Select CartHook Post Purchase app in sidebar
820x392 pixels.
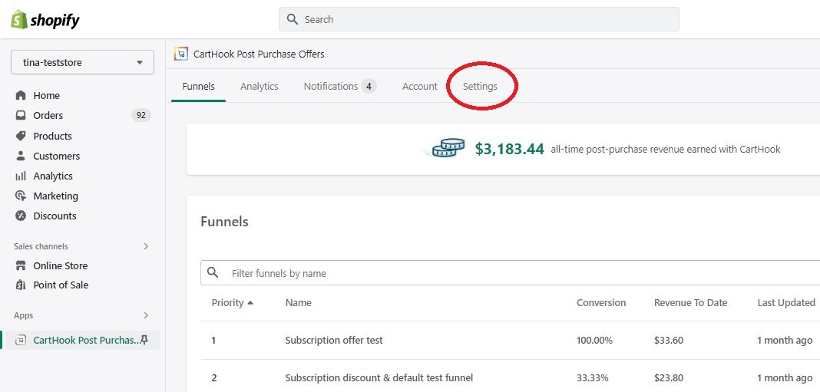[x=81, y=341]
